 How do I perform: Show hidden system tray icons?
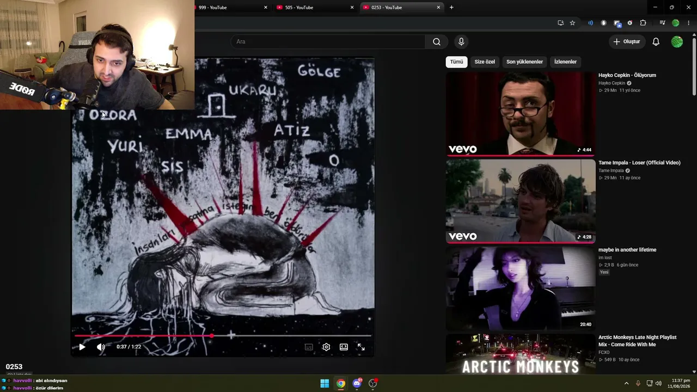626,383
